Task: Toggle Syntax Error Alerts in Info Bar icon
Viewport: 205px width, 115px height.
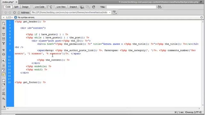Action: (x=4, y=74)
